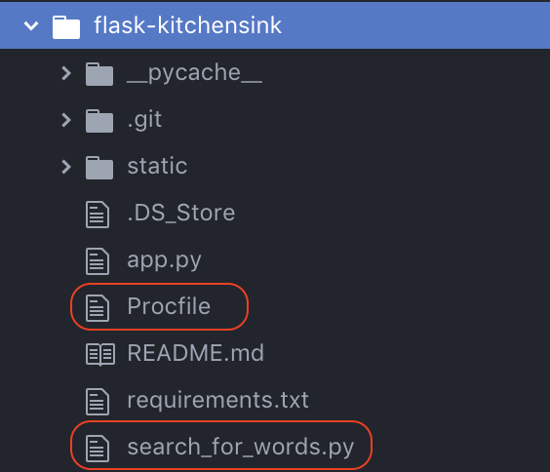Image resolution: width=550 pixels, height=472 pixels.
Task: Click the __pycache__ folder icon
Action: (99, 74)
